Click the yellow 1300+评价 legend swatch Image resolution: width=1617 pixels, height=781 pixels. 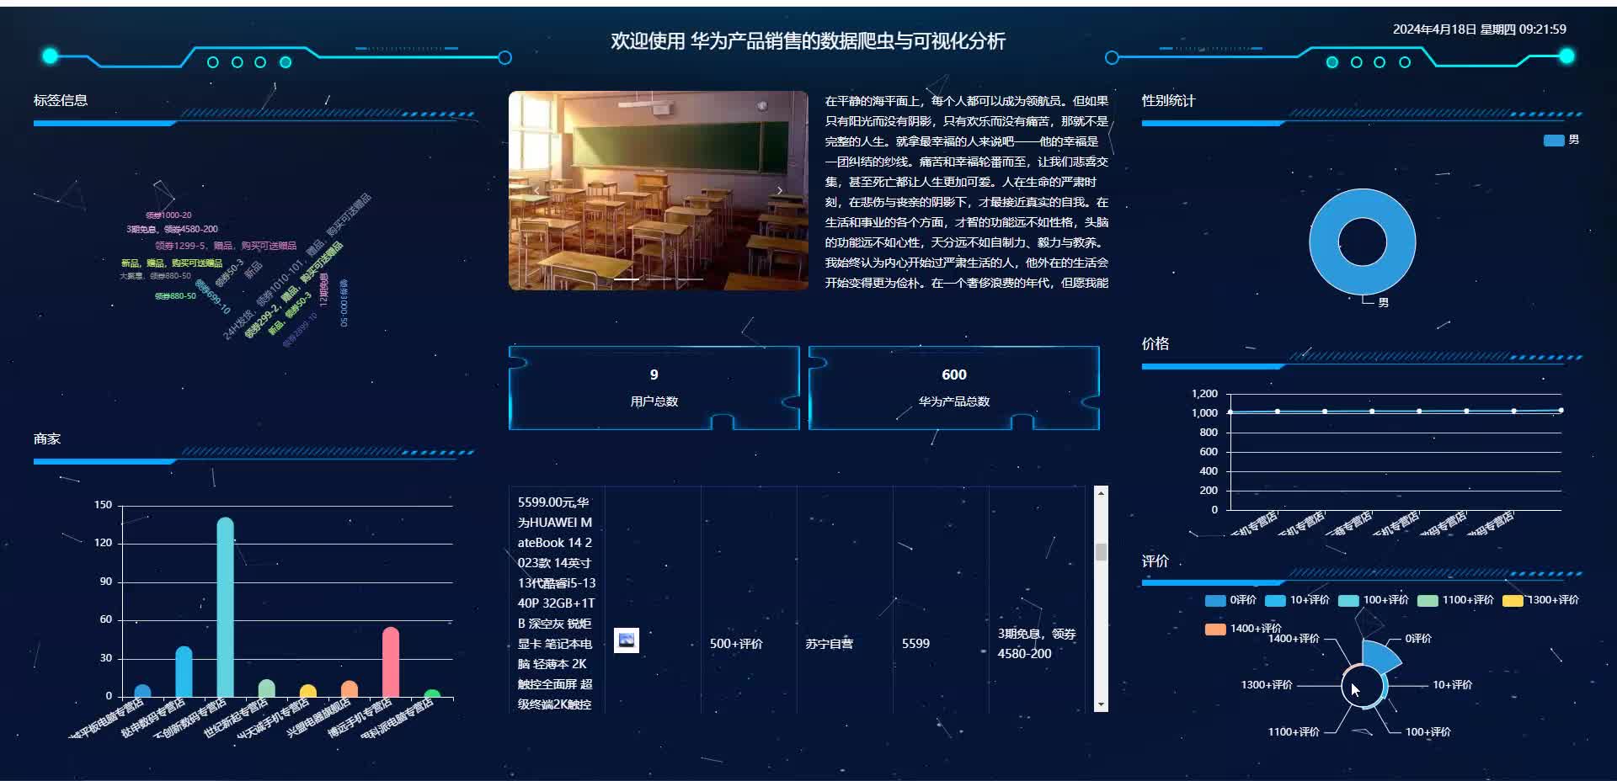[x=1513, y=600]
